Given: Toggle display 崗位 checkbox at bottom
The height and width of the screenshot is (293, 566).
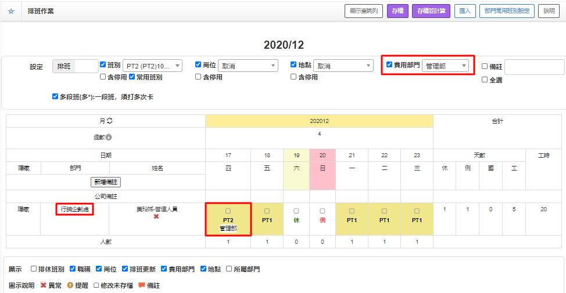Looking at the screenshot, I should tap(99, 269).
